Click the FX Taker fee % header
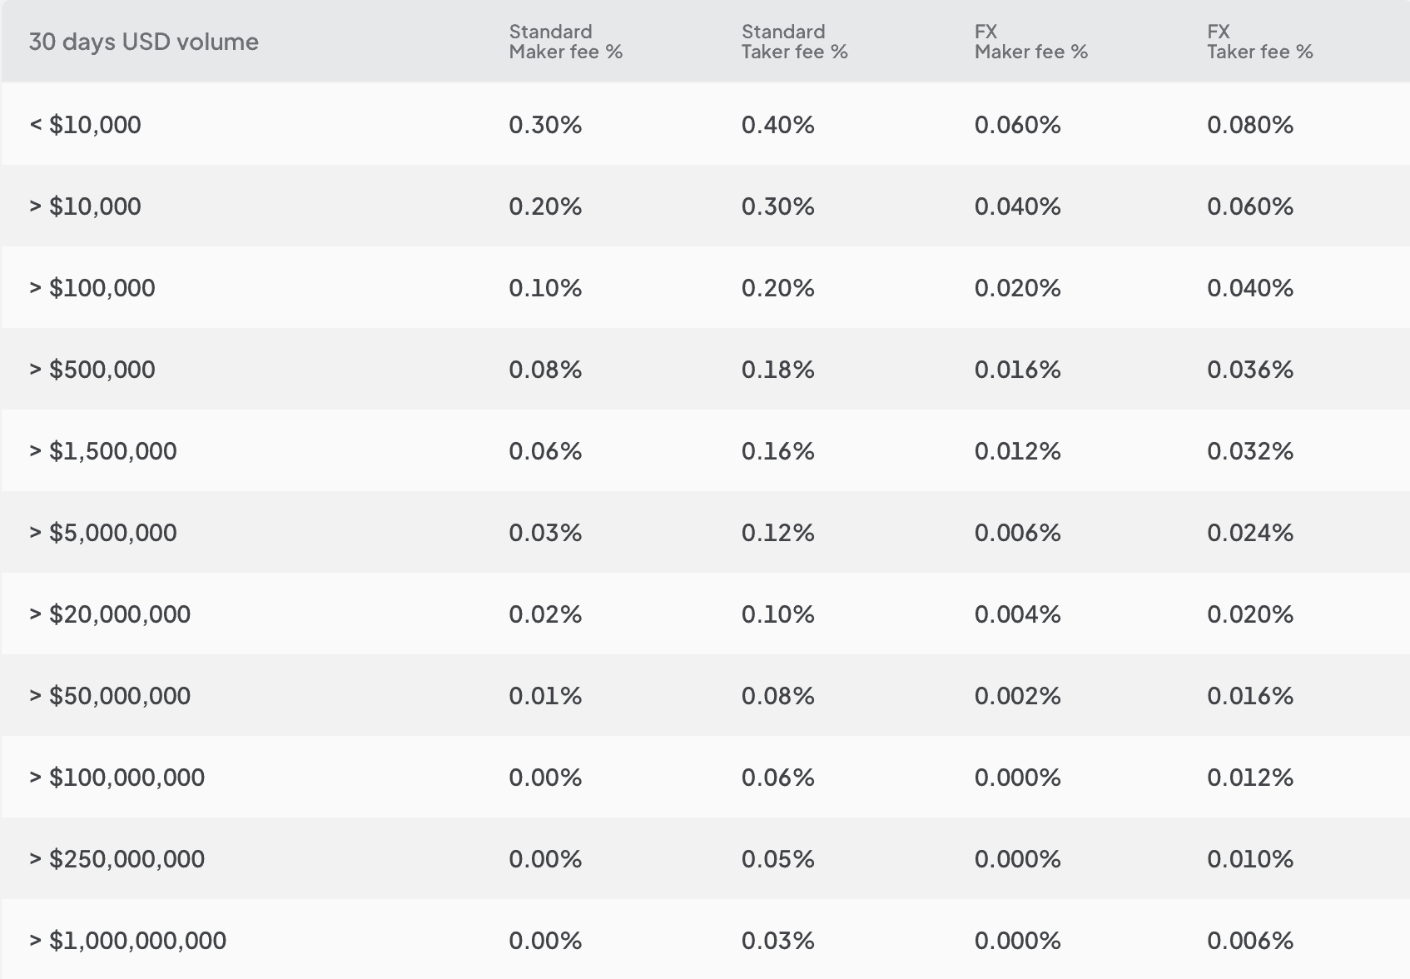 [1259, 42]
